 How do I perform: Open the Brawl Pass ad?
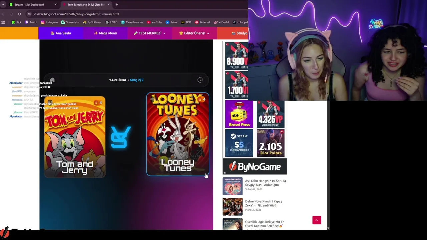(239, 114)
